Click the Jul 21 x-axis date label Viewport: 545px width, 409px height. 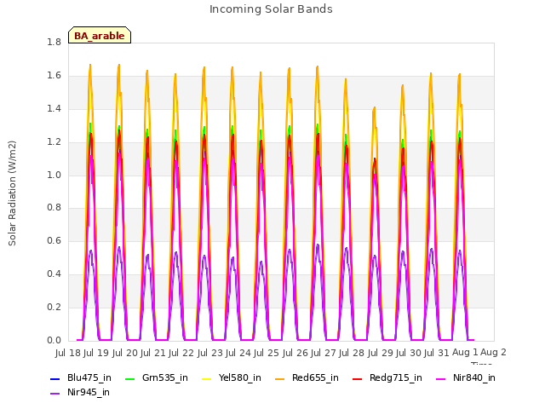pos(153,353)
